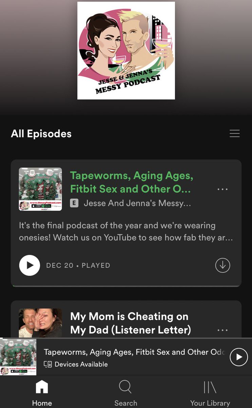Open the episode sort and filter menu icon
The width and height of the screenshot is (252, 408).
(235, 133)
